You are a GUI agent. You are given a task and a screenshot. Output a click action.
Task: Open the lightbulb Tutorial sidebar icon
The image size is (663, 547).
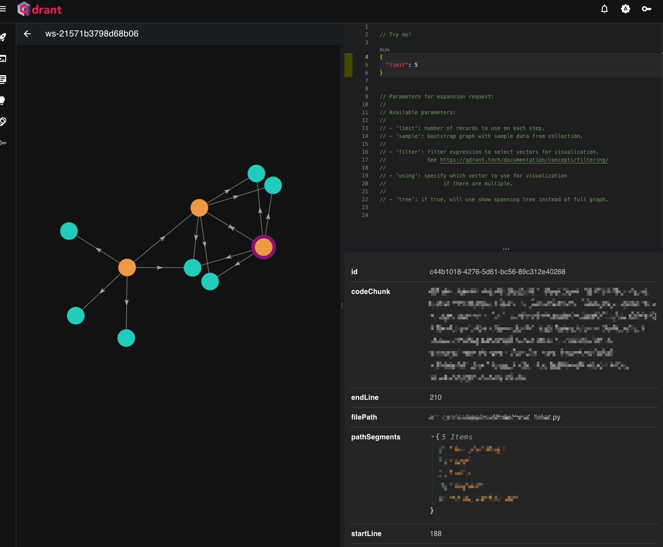pyautogui.click(x=2, y=101)
